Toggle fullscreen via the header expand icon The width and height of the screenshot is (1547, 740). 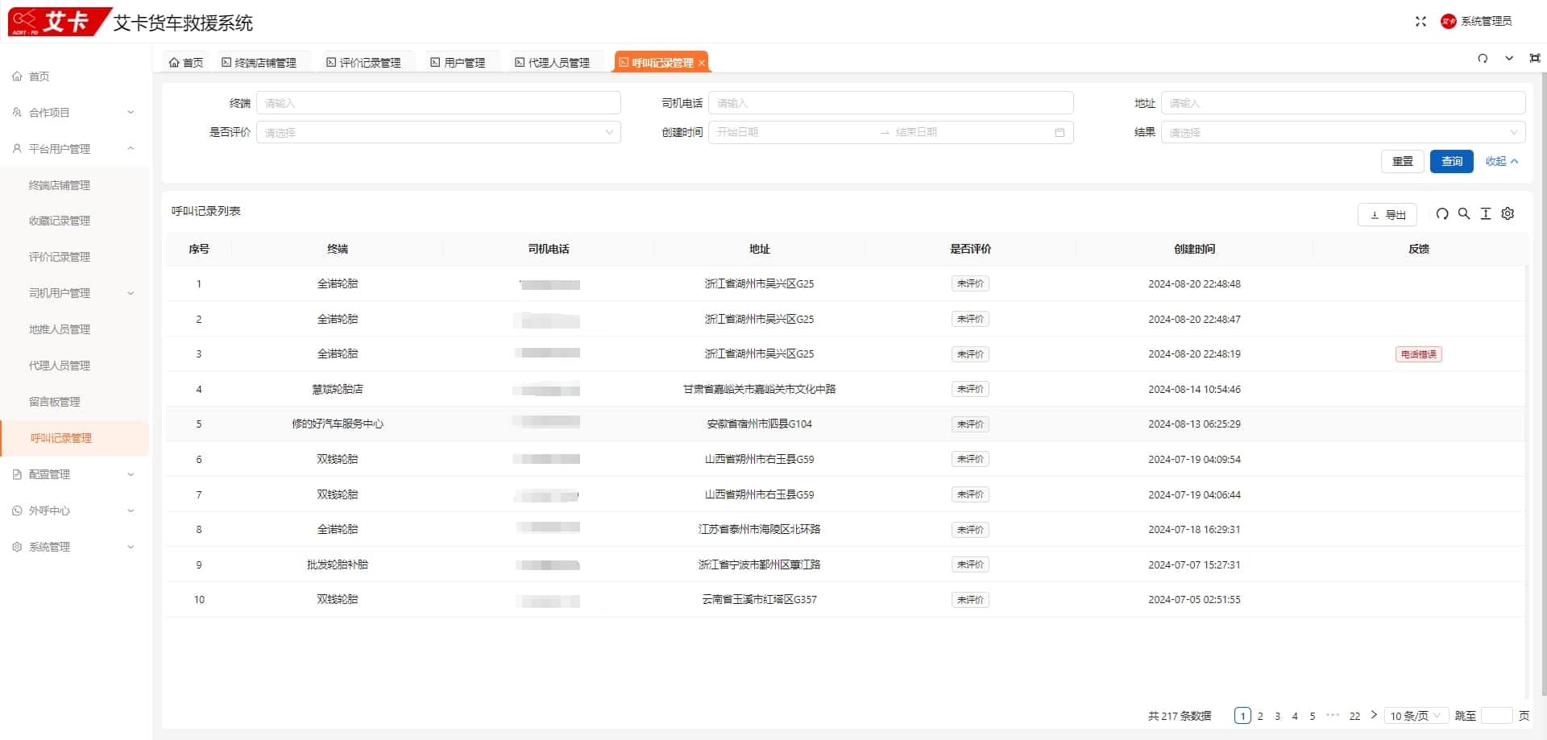click(1421, 22)
